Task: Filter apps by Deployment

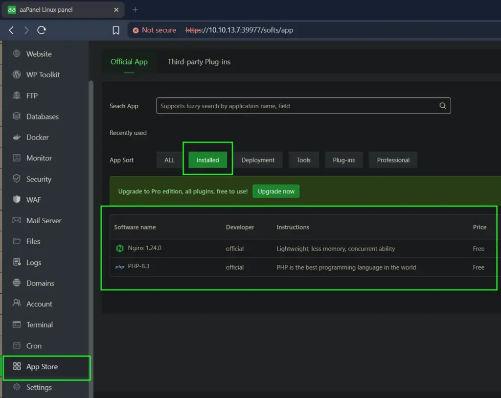Action: (258, 160)
